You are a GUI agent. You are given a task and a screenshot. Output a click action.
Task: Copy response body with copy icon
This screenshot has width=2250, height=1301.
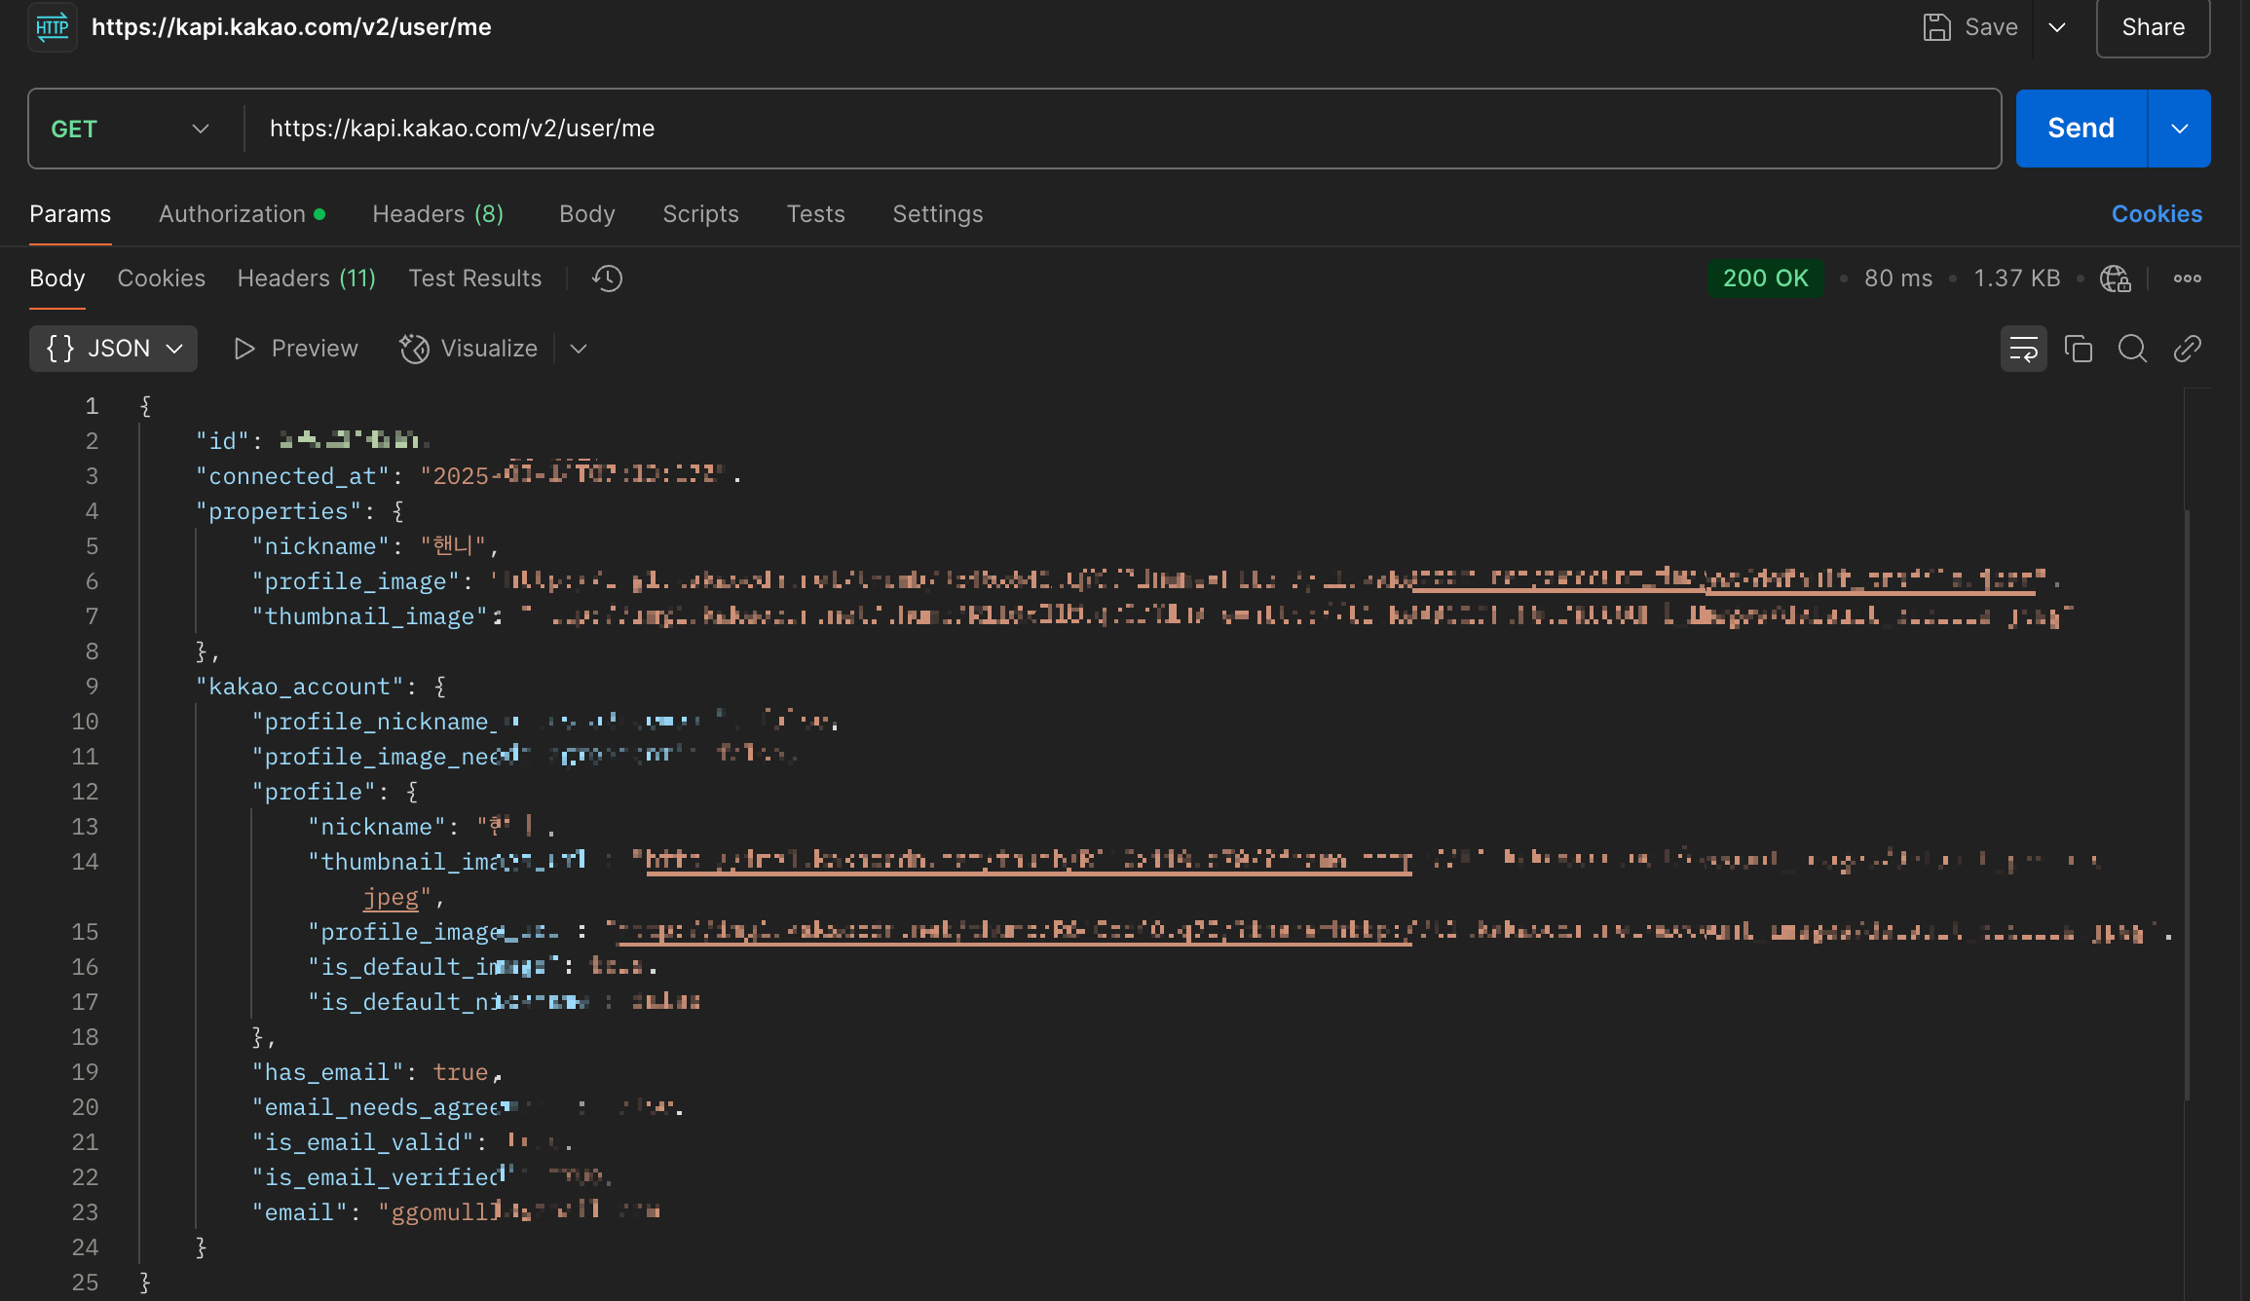click(2078, 349)
